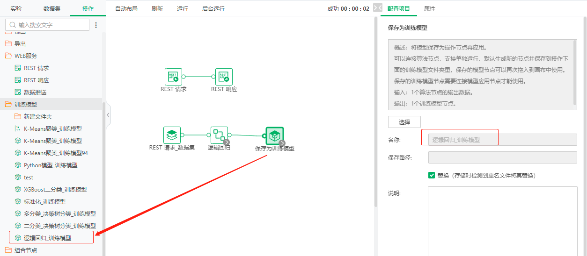Click the 说明 text area

[502, 220]
